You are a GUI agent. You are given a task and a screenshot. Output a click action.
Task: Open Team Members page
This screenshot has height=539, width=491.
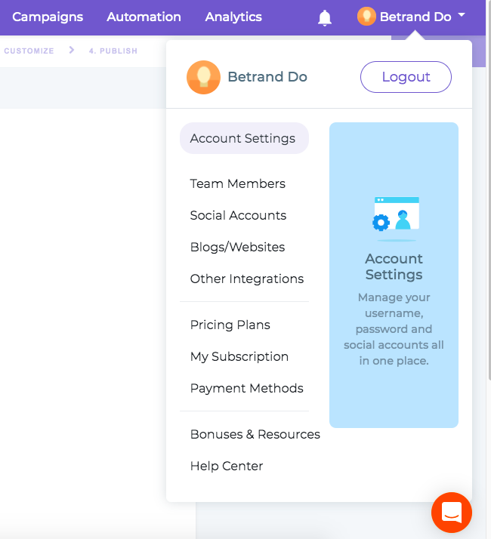(x=238, y=183)
